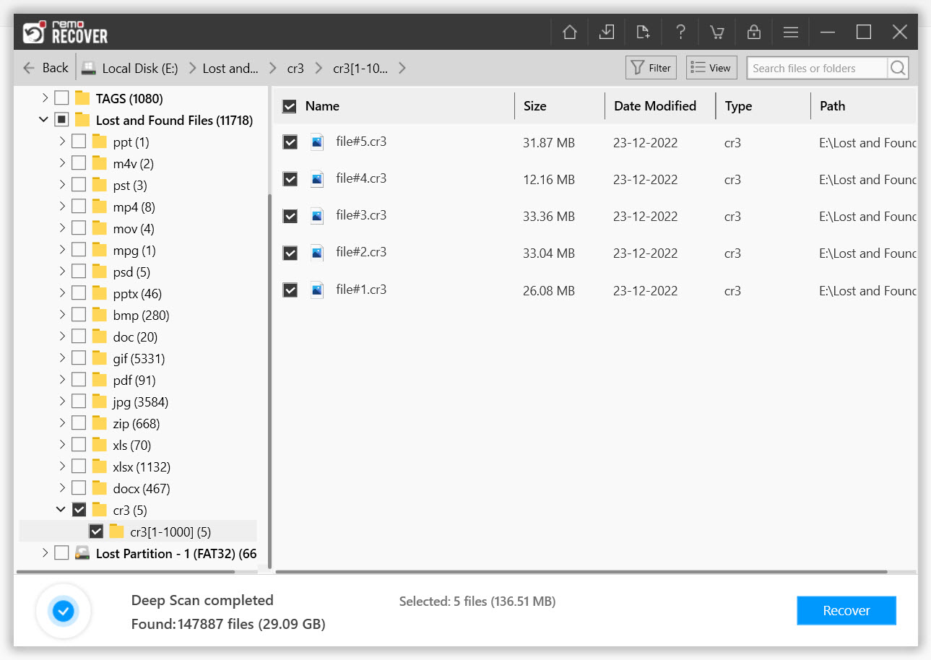Click the Recover button
Image resolution: width=931 pixels, height=660 pixels.
846,610
